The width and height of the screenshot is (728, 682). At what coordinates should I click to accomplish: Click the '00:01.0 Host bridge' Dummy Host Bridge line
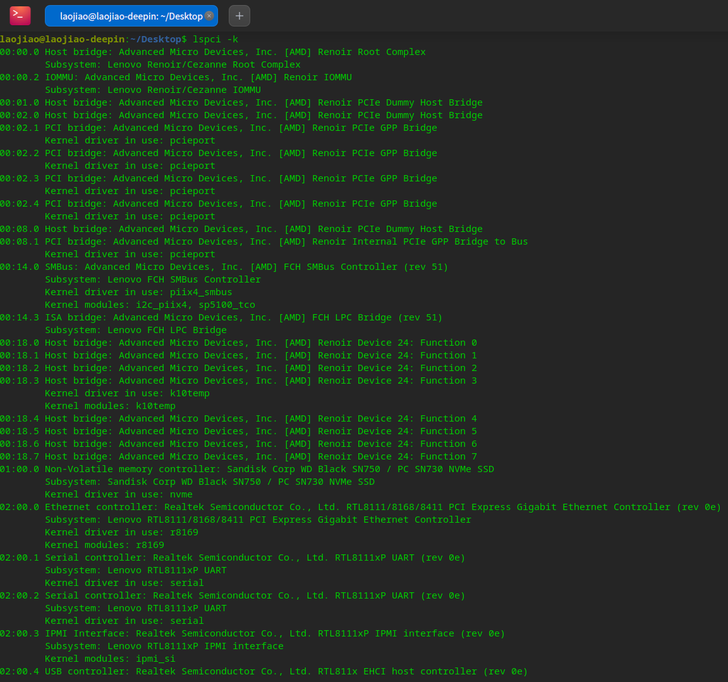241,102
